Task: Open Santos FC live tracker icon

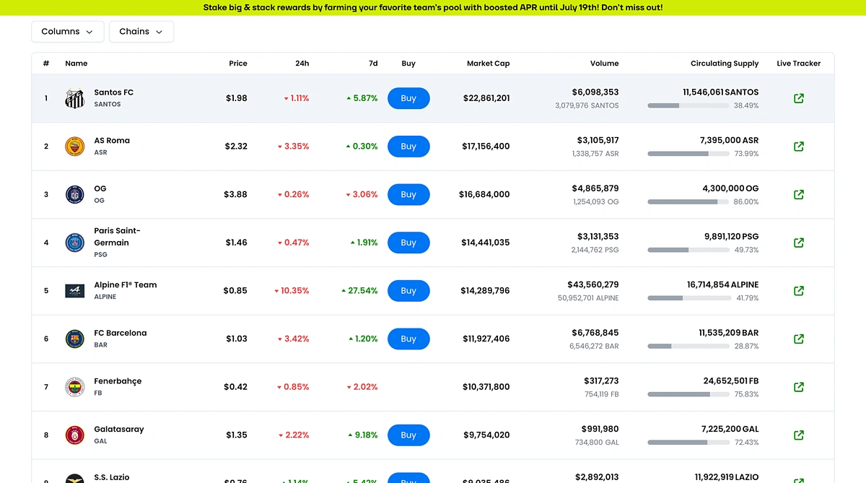Action: click(x=798, y=98)
